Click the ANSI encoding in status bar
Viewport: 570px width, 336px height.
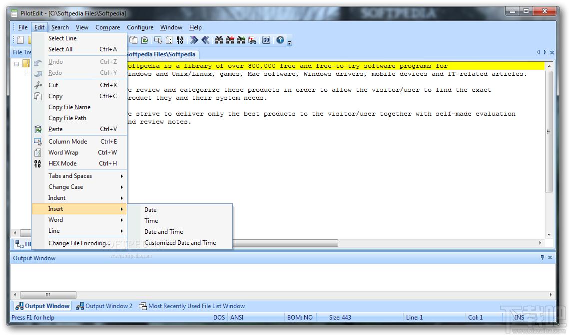point(237,318)
